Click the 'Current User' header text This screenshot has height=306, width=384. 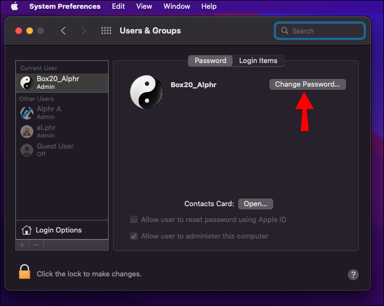(39, 68)
